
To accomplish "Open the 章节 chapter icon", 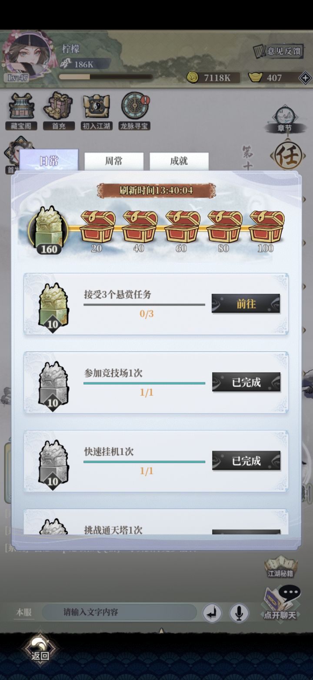I will (x=285, y=119).
